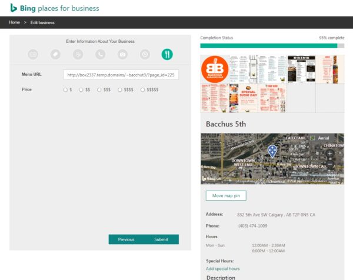Select the $$$ price option

(x=99, y=89)
